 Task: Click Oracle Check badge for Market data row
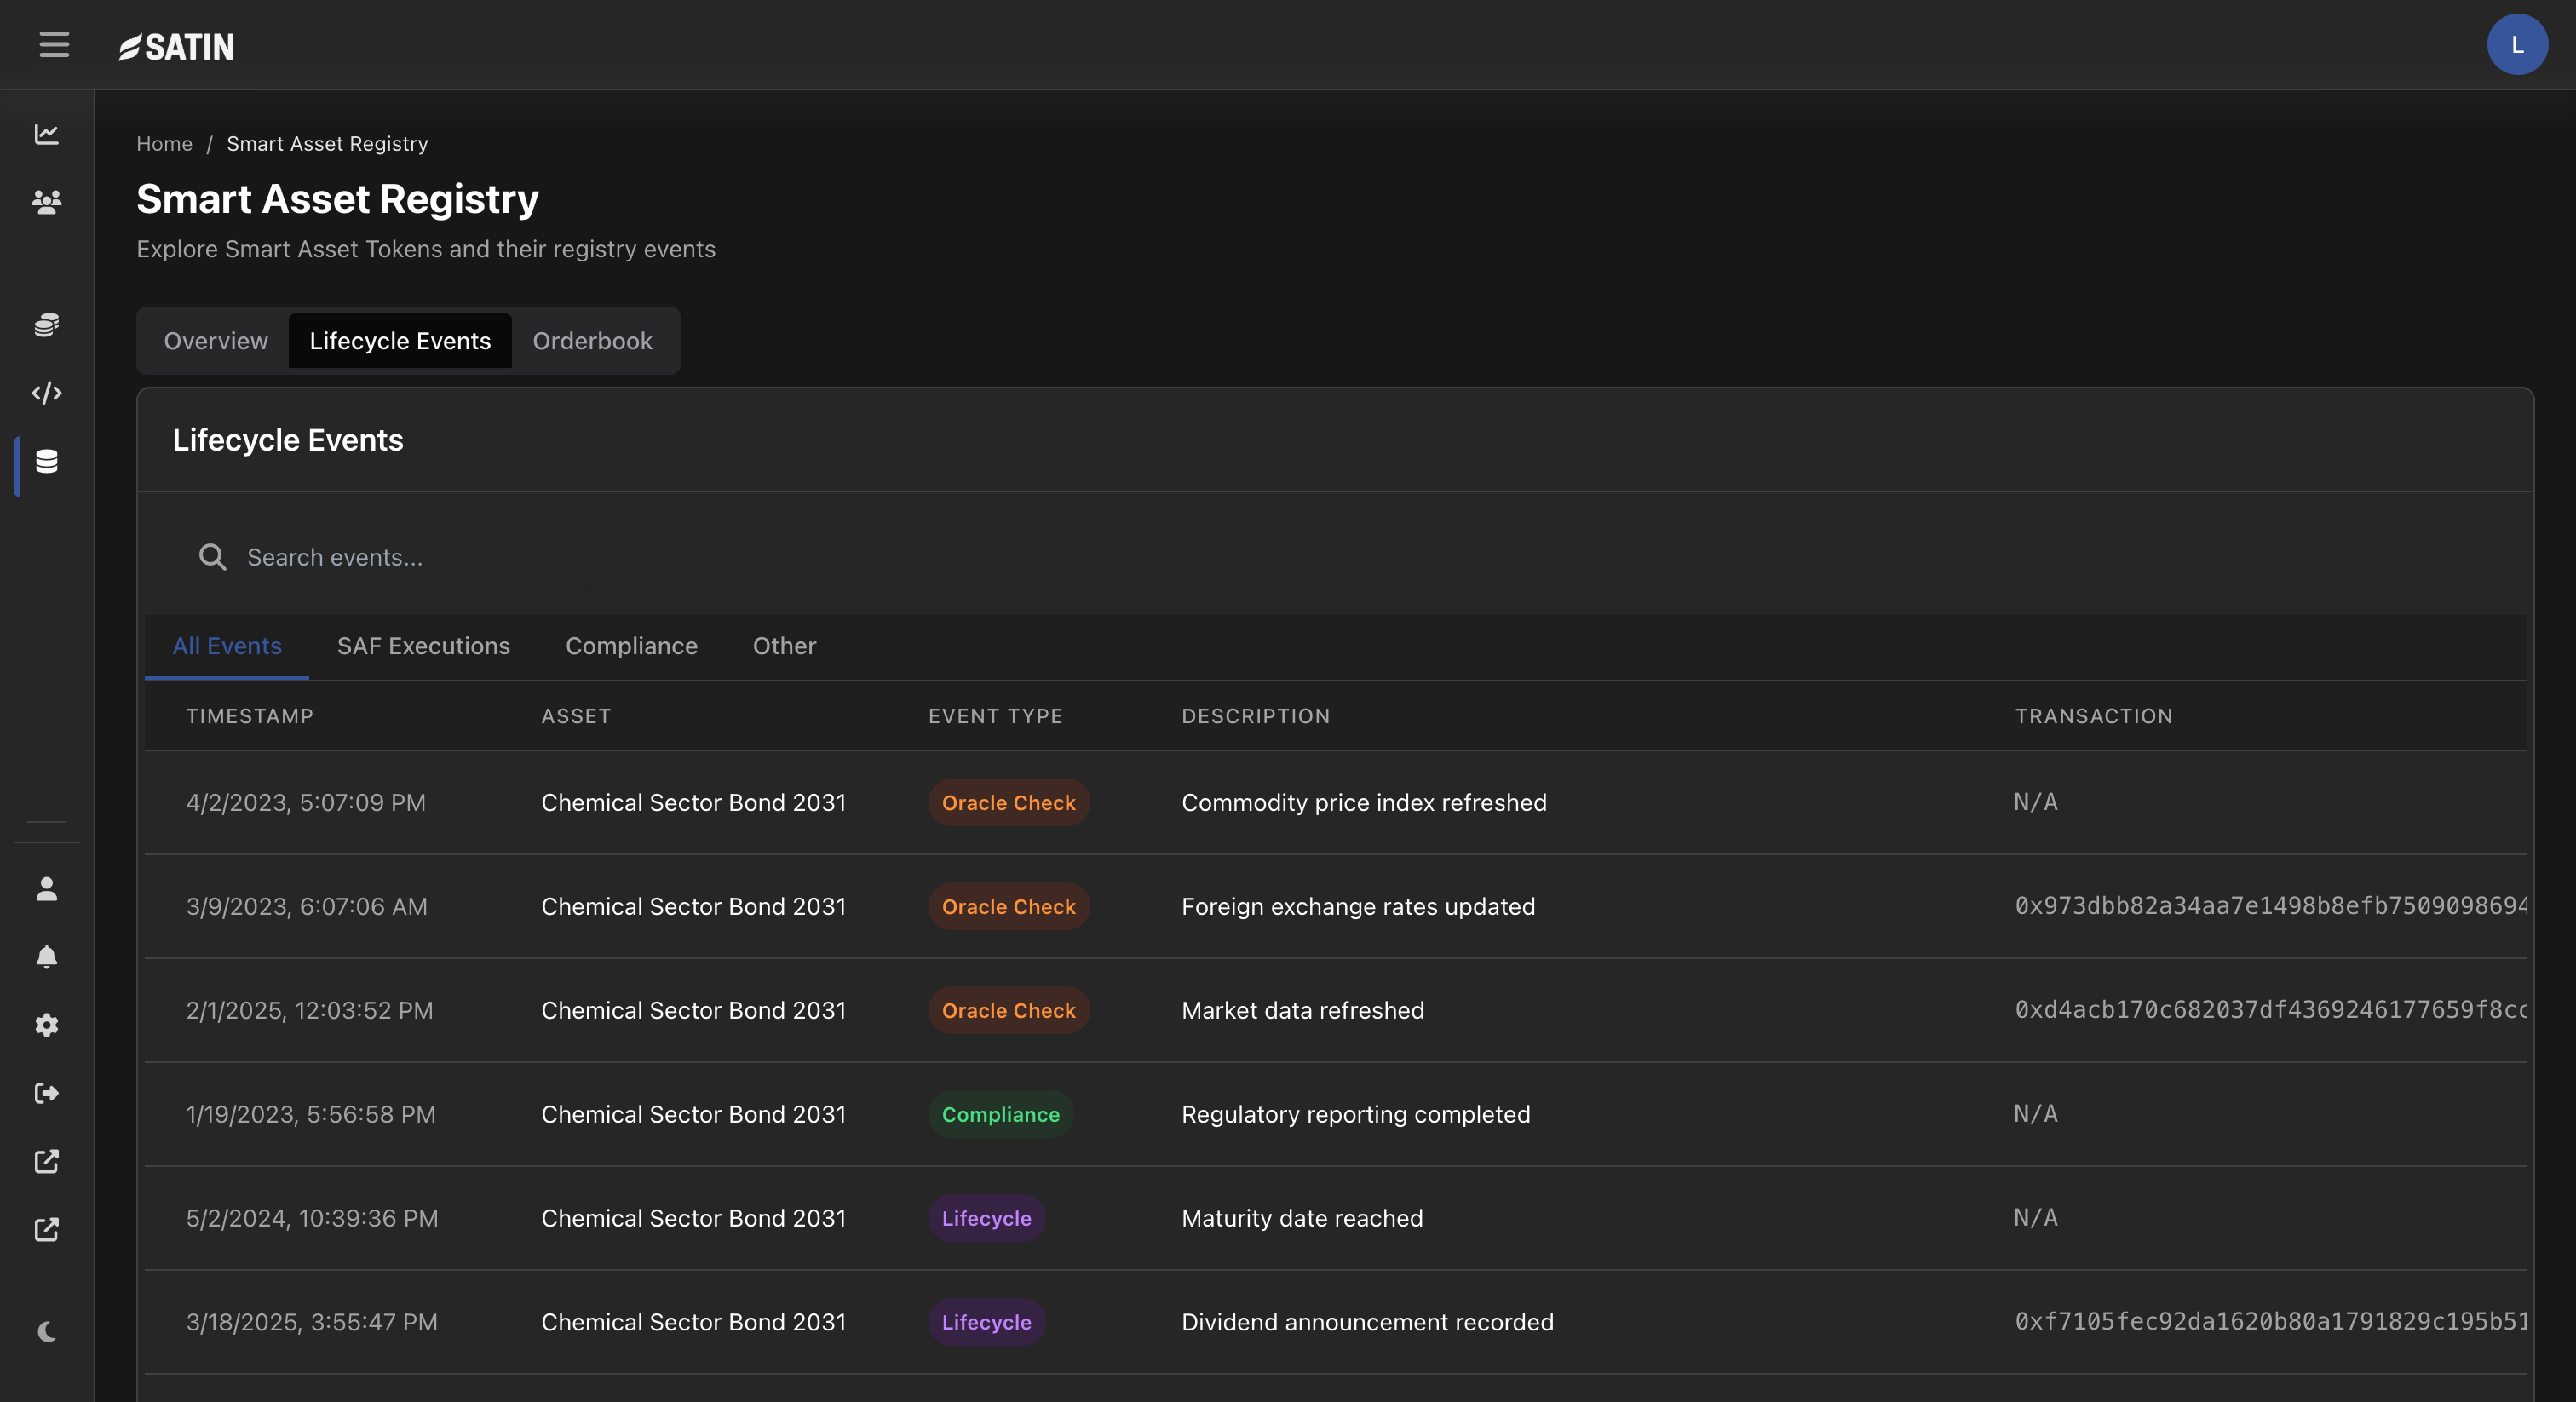1008,1011
